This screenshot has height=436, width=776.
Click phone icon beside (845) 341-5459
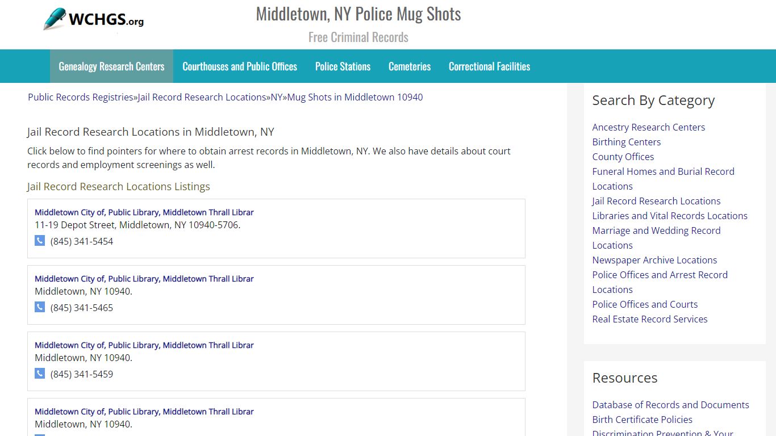tap(40, 374)
